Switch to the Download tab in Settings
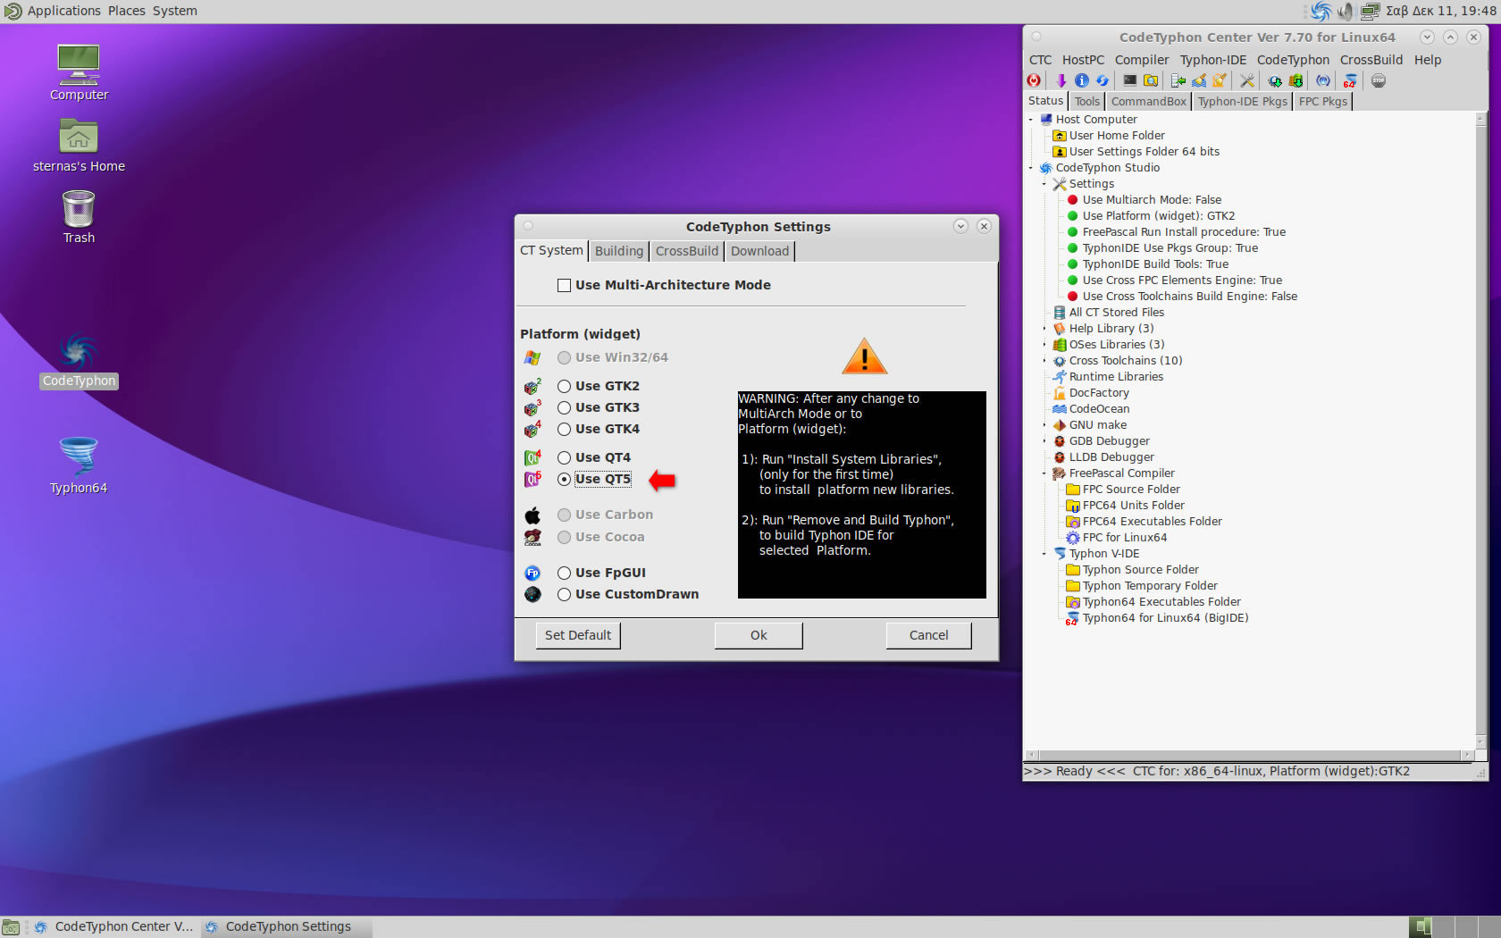1501x938 pixels. 760,251
